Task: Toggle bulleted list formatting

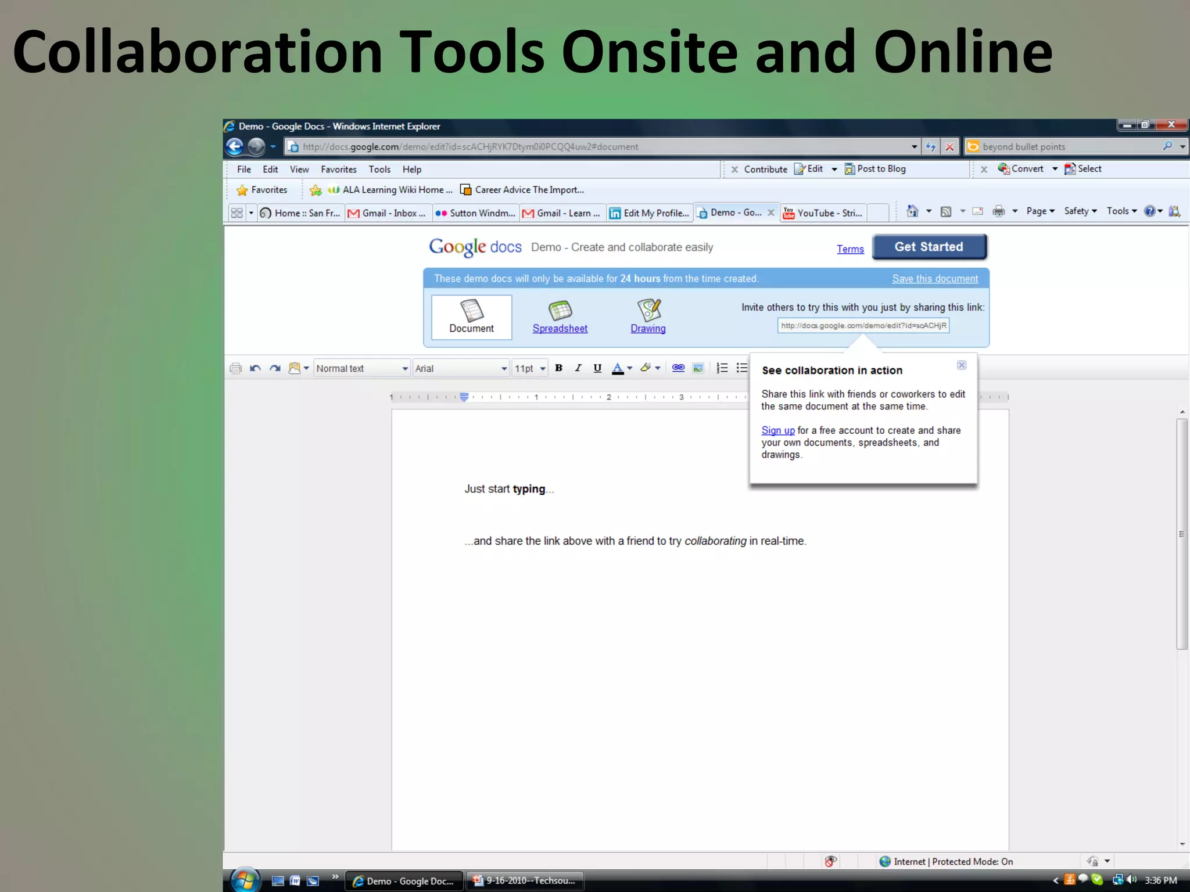Action: pyautogui.click(x=741, y=368)
